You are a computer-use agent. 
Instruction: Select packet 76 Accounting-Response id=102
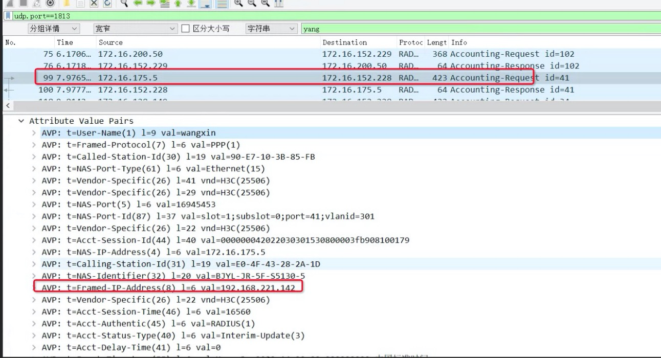click(330, 66)
